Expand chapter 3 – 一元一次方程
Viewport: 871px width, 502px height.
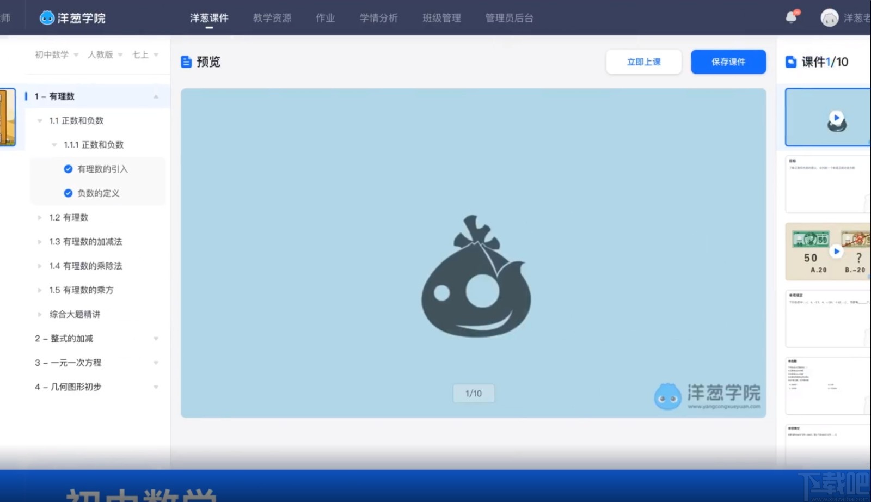pyautogui.click(x=156, y=363)
